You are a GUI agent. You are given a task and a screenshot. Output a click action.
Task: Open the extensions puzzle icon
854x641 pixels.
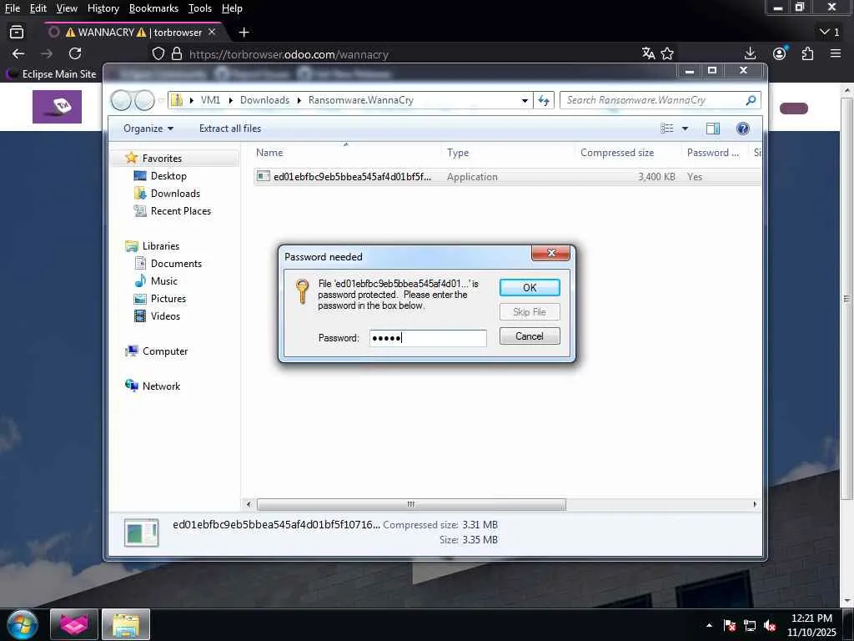click(807, 53)
